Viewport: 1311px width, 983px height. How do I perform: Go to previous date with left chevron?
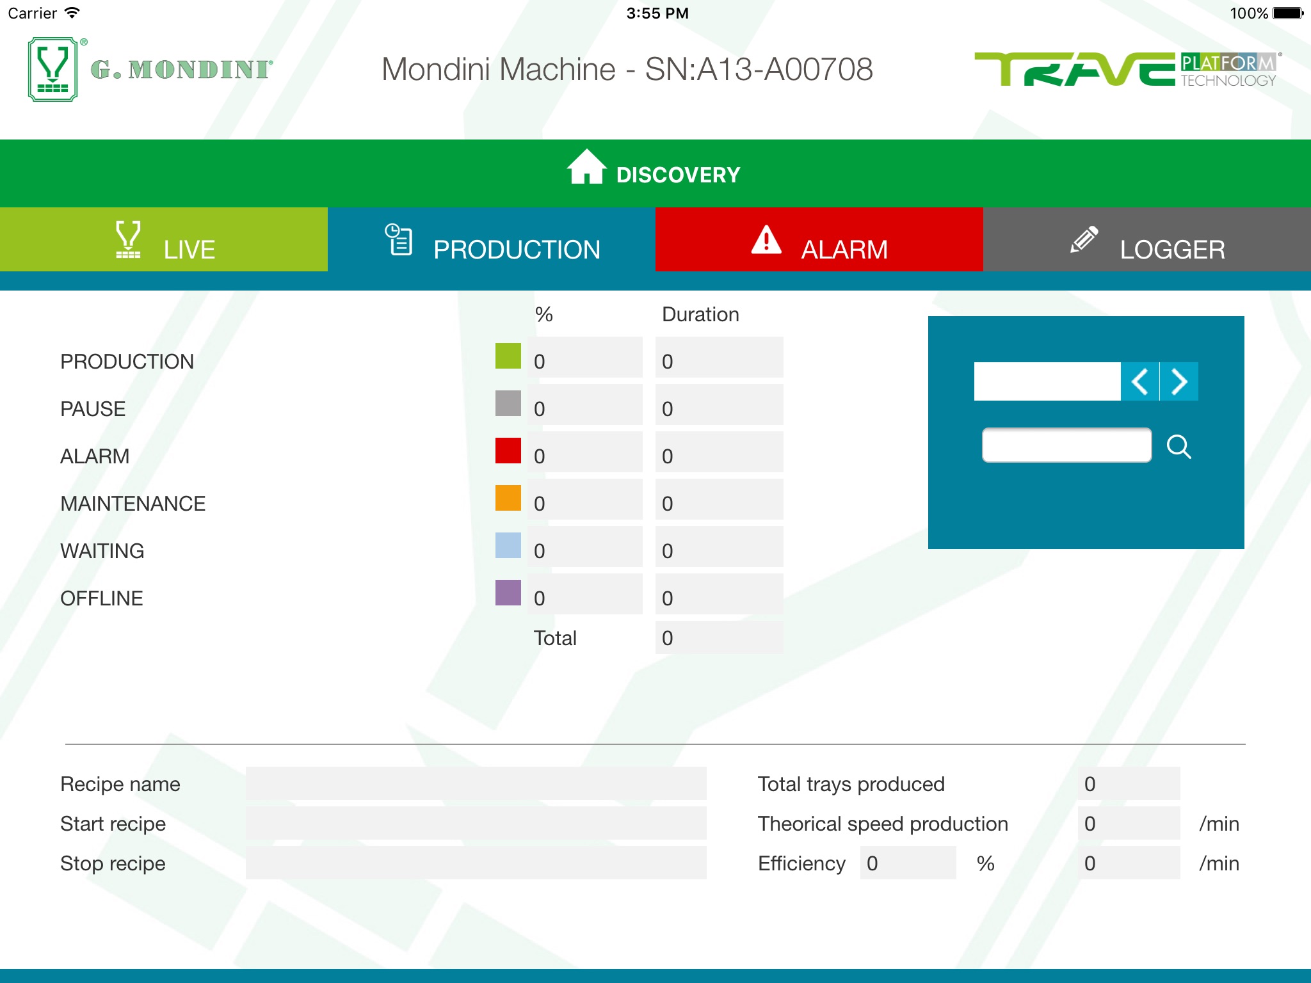(x=1139, y=381)
